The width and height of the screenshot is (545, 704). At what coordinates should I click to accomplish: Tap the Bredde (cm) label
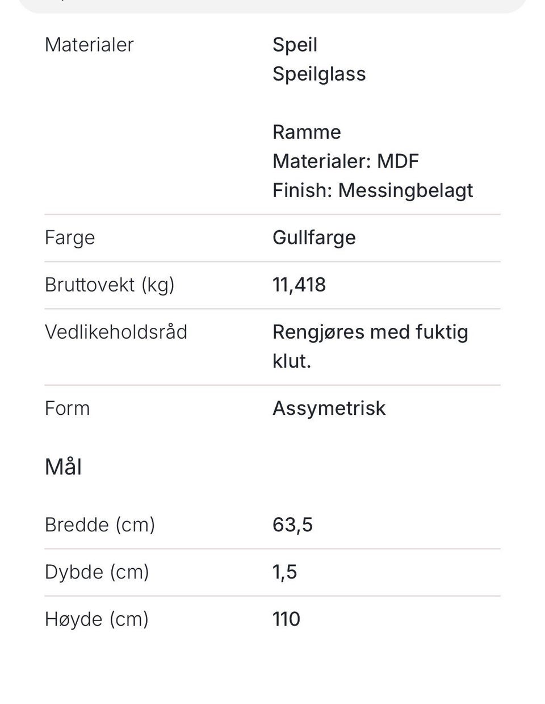(100, 524)
